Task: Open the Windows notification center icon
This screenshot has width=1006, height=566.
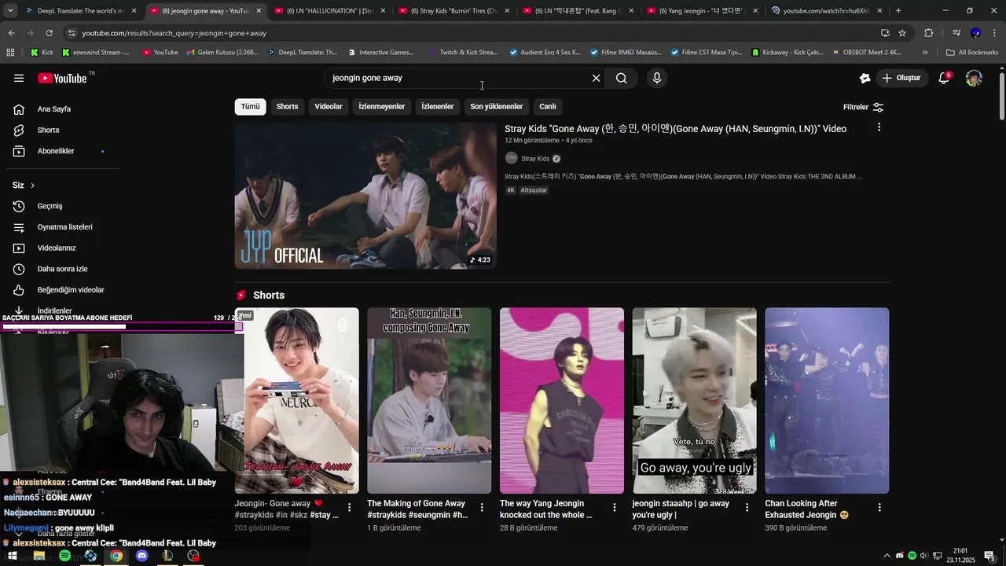Action: 989,556
